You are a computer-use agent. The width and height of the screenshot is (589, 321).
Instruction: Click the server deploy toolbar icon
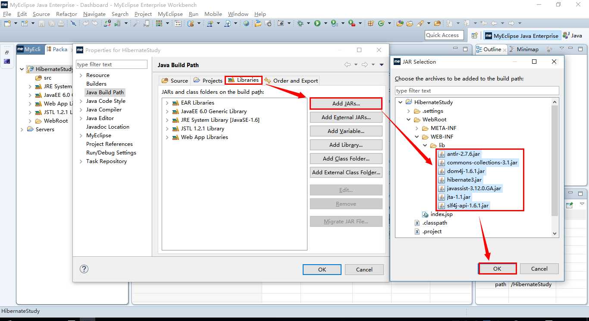point(107,23)
